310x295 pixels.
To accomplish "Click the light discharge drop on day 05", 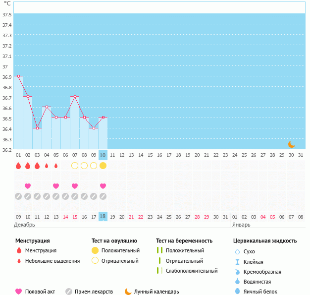I will (56, 166).
